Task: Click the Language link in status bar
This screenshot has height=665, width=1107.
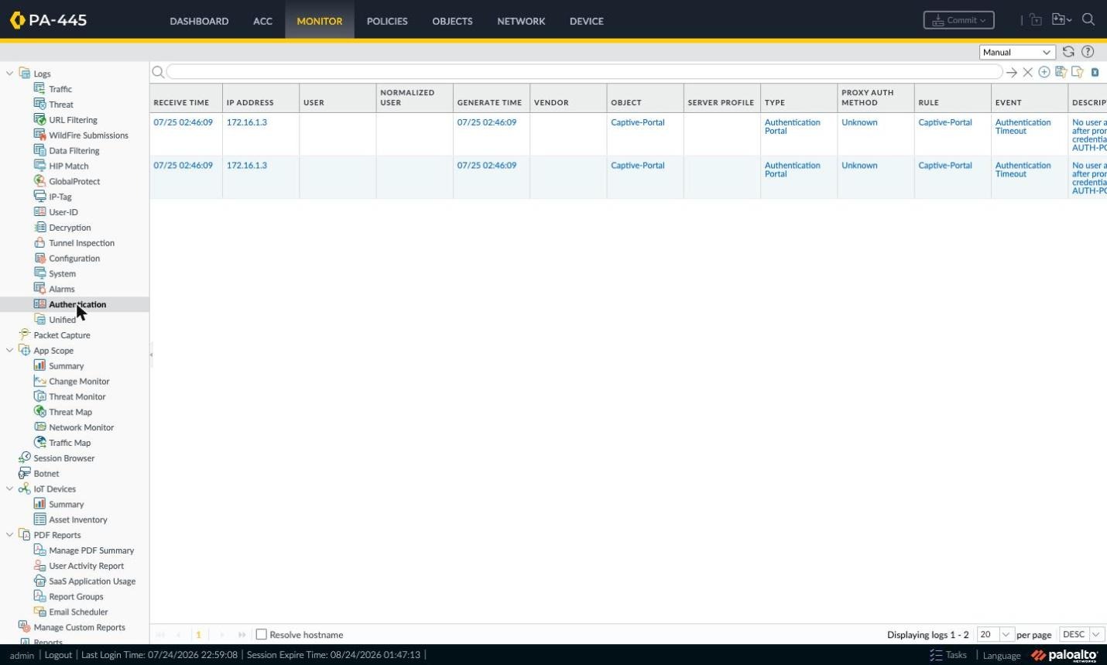Action: coord(1002,655)
